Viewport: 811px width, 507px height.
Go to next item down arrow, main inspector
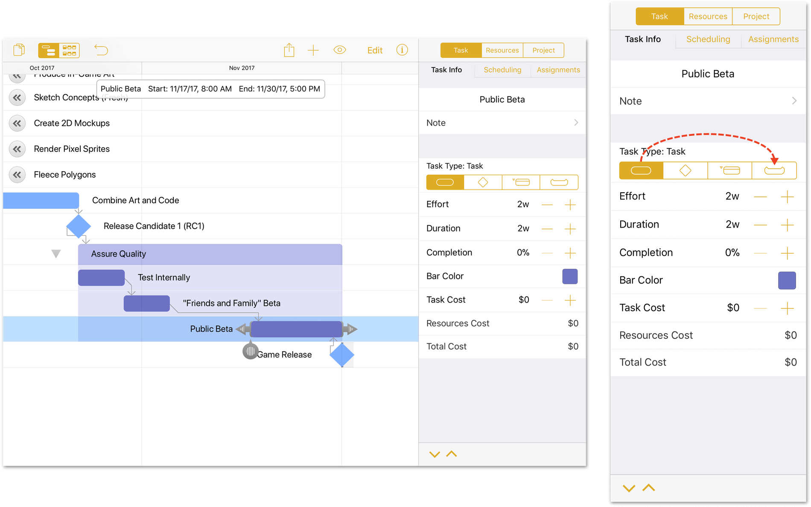[435, 454]
